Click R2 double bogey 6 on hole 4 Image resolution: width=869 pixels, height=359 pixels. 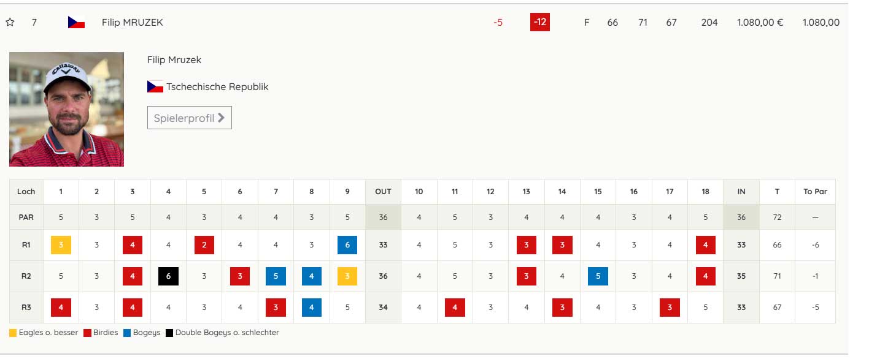(168, 276)
